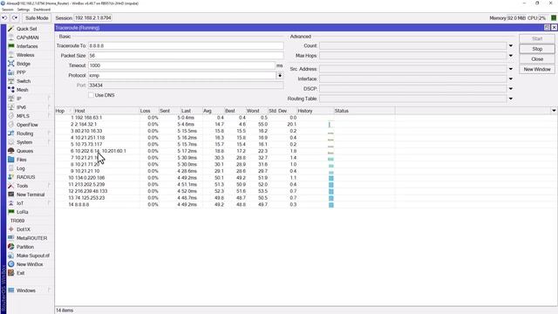Toggle Safe Mode
Screen dimensions: 558x314
tap(37, 17)
